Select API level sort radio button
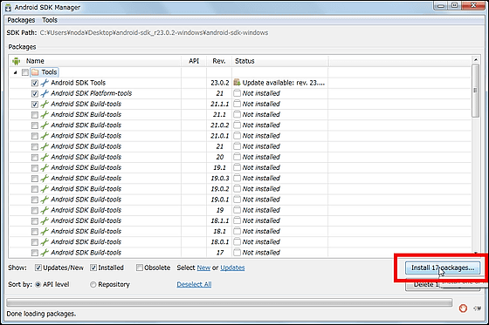Image resolution: width=489 pixels, height=325 pixels. click(38, 285)
